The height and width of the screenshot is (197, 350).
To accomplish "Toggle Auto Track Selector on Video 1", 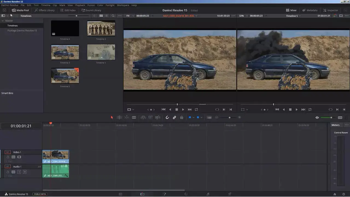I will [13, 157].
